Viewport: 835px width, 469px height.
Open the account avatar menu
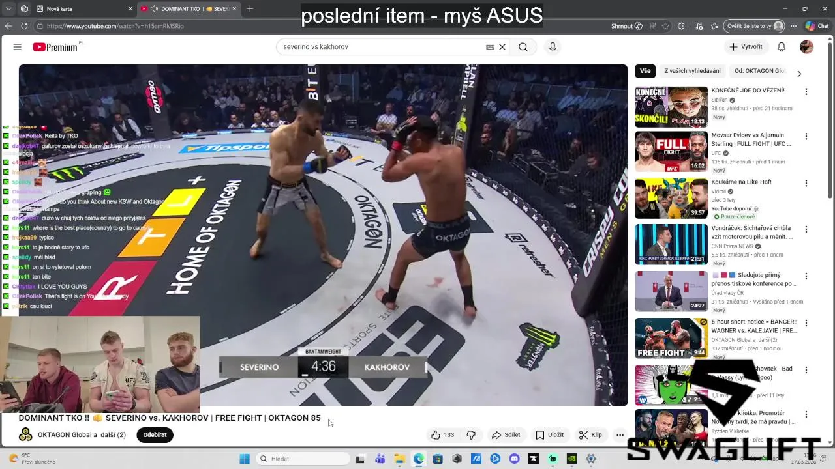click(807, 47)
